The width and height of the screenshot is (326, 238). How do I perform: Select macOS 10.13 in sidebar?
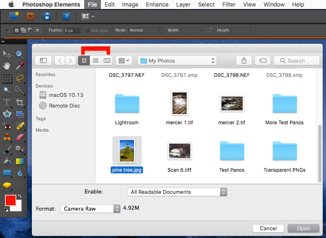point(61,95)
